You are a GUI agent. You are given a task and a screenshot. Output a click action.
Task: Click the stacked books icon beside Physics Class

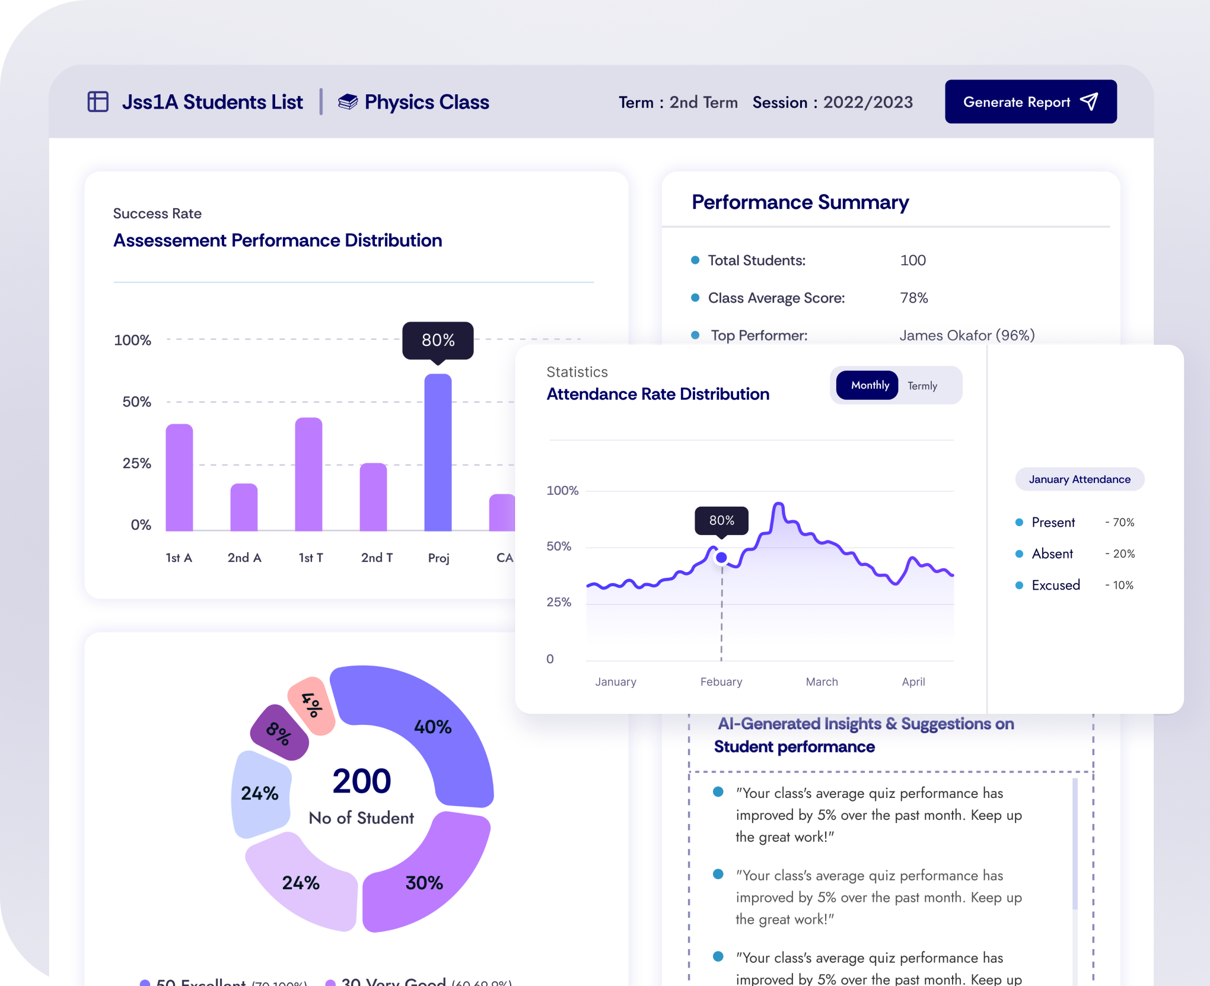pyautogui.click(x=347, y=101)
